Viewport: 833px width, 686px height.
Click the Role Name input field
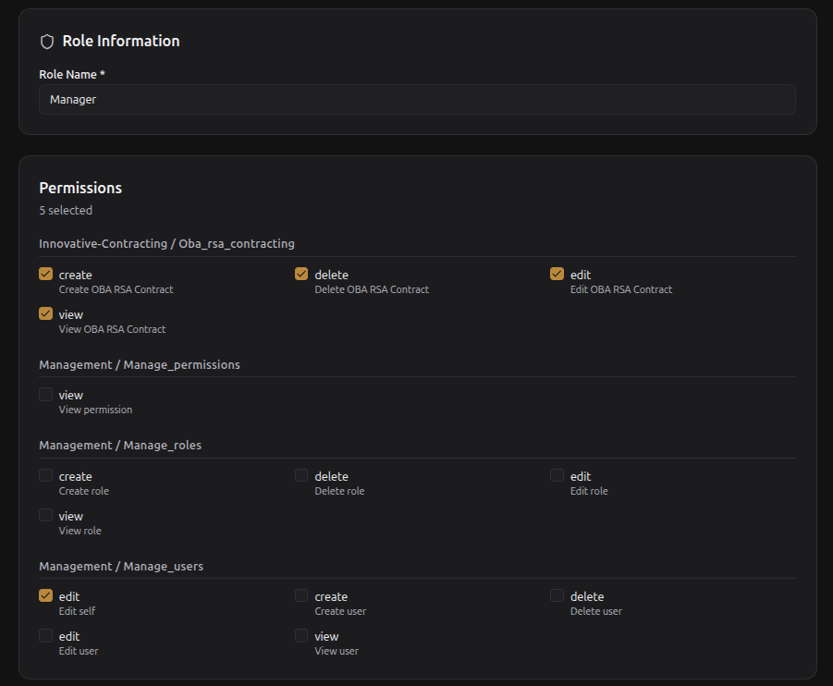(417, 99)
